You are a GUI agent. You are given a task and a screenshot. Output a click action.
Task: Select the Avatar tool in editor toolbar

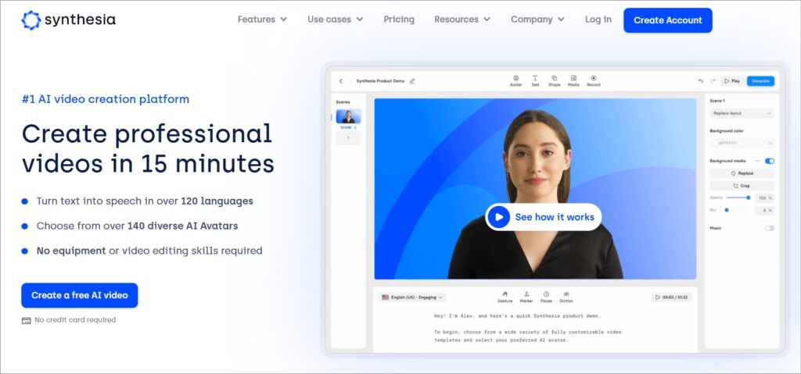click(515, 80)
